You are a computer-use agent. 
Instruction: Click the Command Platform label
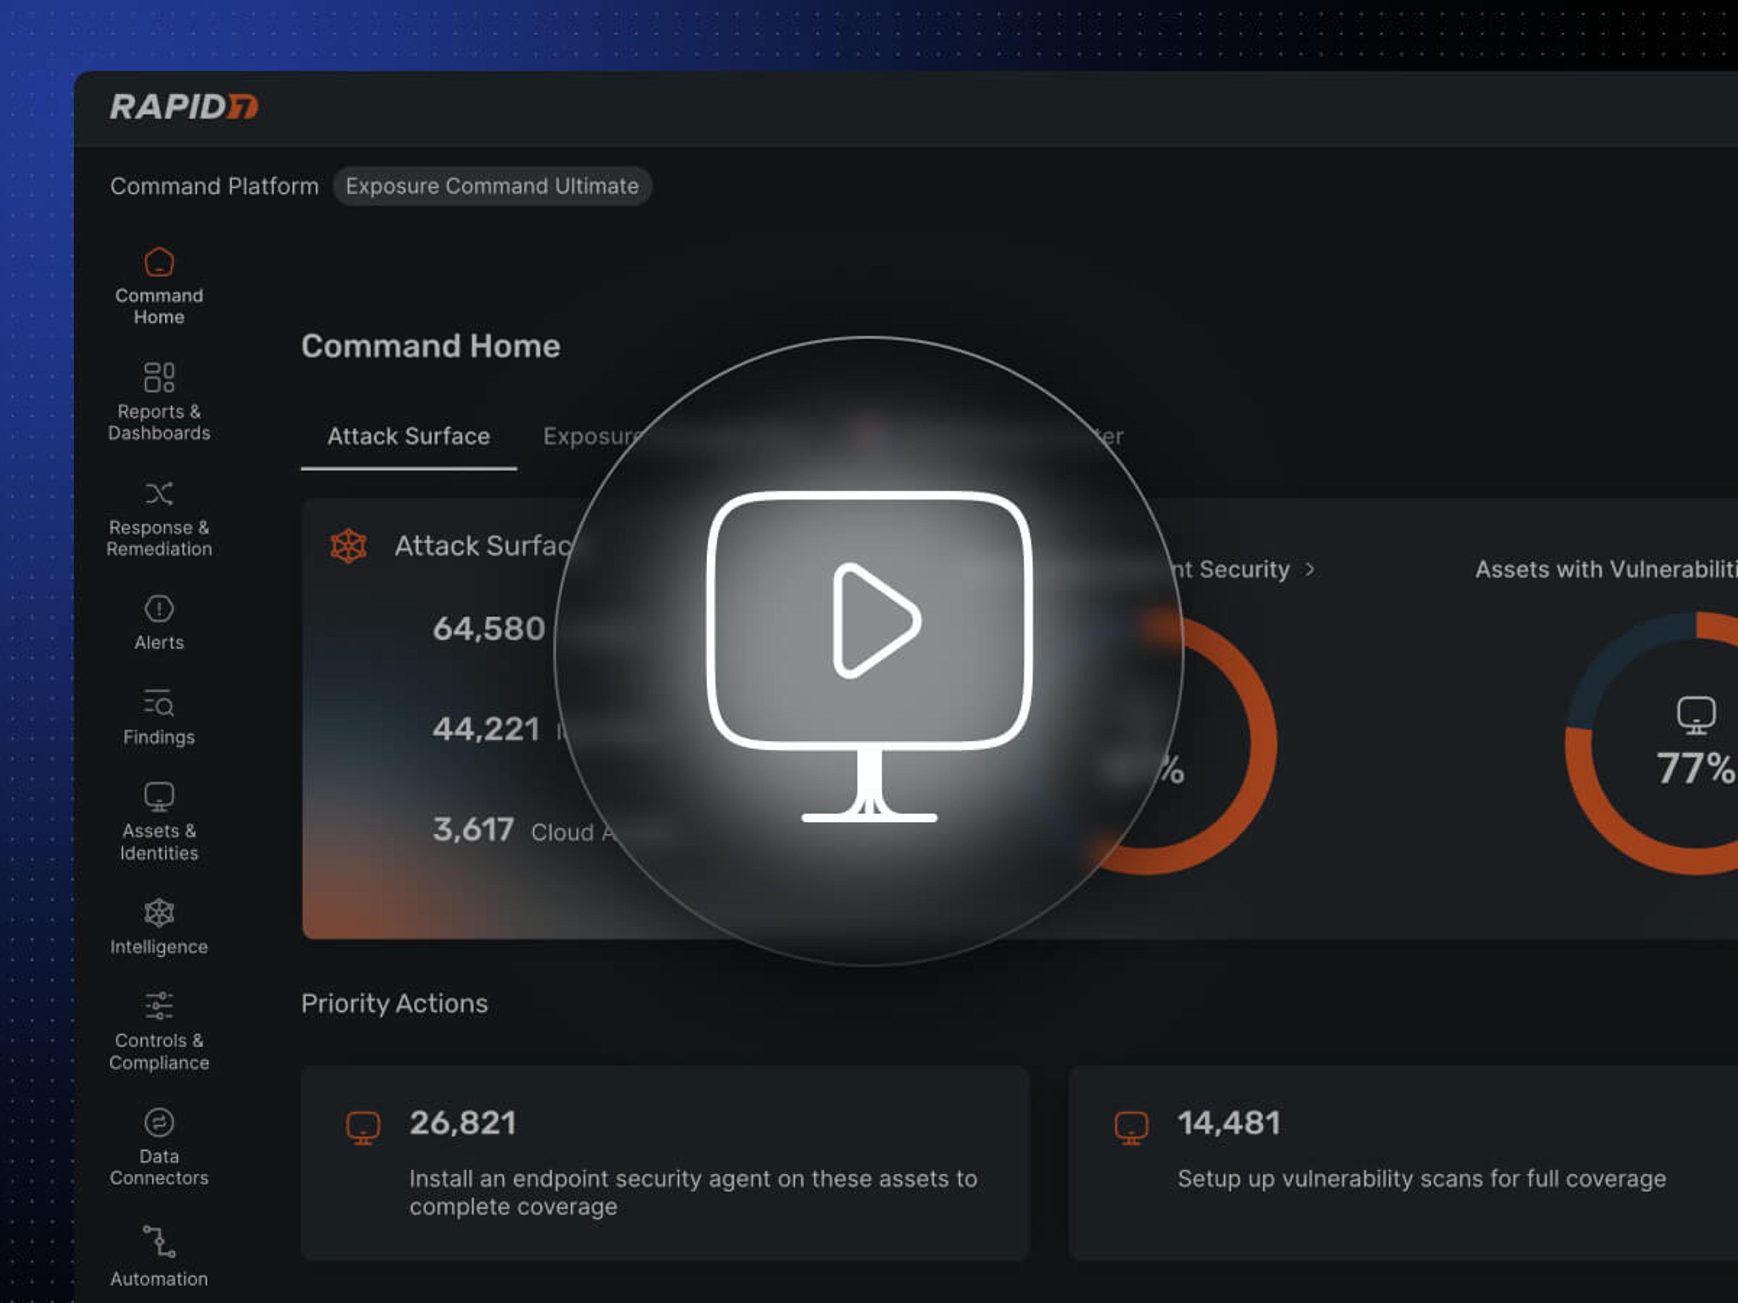[215, 186]
